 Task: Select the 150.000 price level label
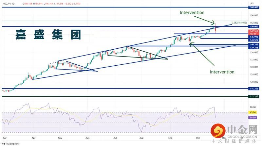click(x=254, y=26)
